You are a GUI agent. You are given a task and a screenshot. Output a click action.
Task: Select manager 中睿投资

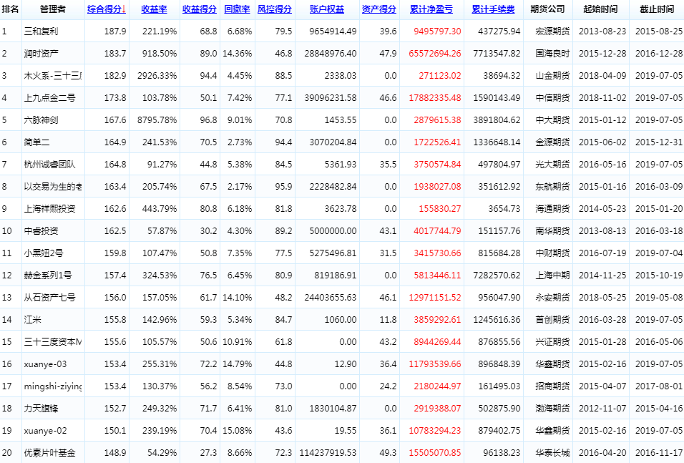click(x=41, y=231)
